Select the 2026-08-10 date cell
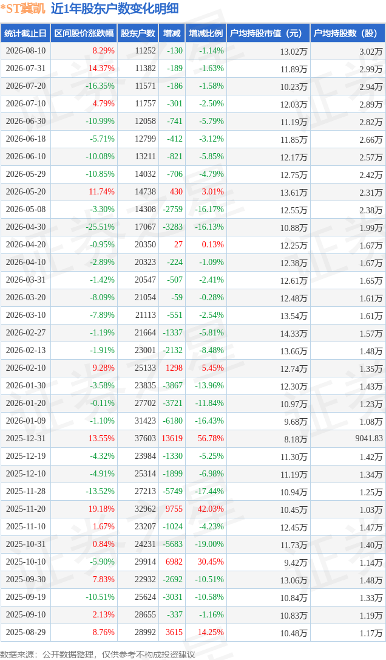386x660 pixels. (25, 51)
